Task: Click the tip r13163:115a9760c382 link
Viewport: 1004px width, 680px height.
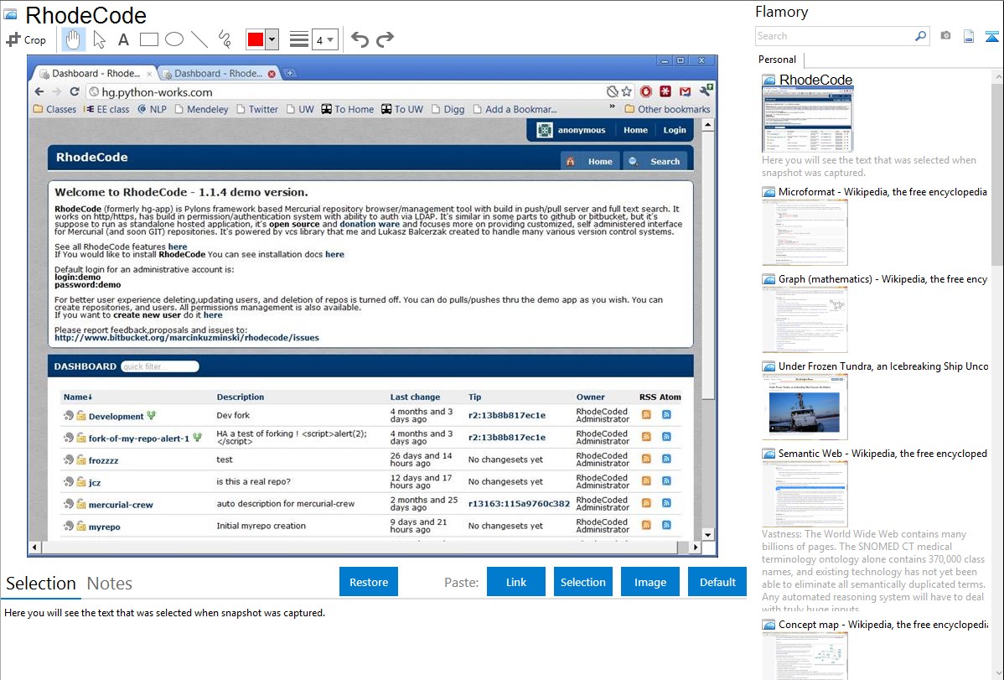Action: [519, 503]
